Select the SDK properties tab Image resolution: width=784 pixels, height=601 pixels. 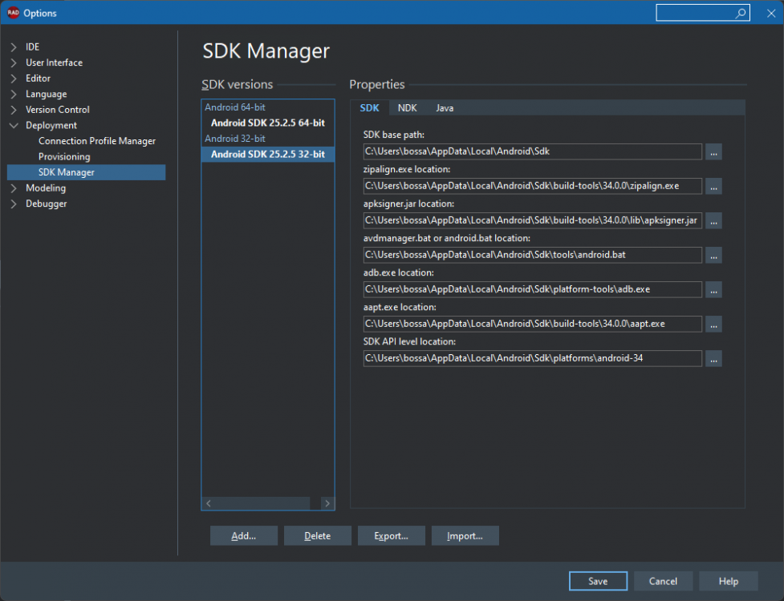pos(369,108)
